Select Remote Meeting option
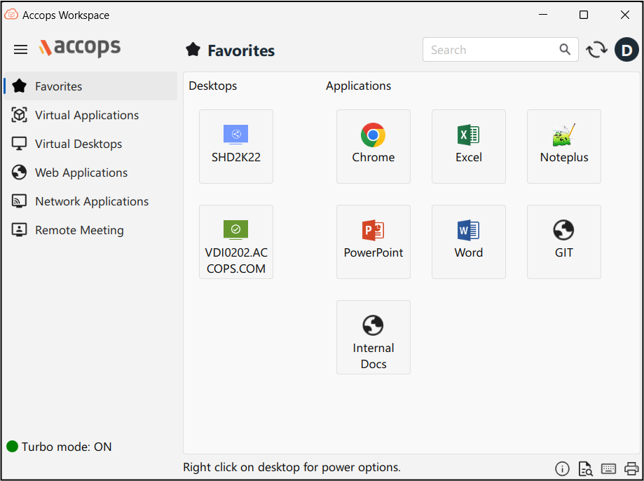Image resolution: width=644 pixels, height=481 pixels. click(x=90, y=230)
